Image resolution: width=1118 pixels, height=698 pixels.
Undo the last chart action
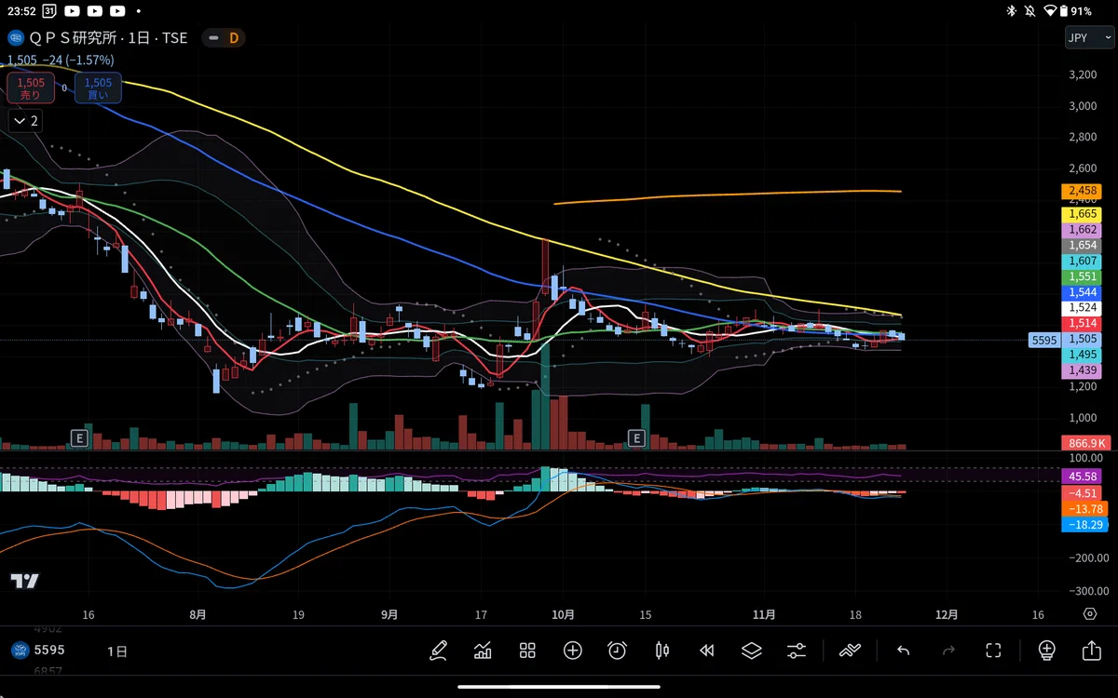point(903,651)
